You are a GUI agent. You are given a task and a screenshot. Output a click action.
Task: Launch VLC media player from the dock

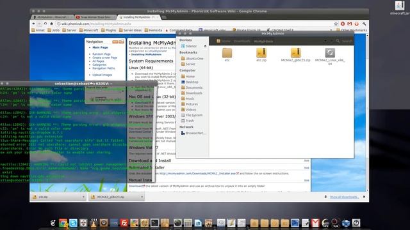tap(94, 223)
